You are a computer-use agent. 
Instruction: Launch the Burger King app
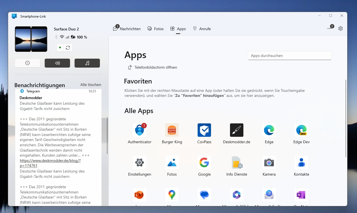(172, 130)
